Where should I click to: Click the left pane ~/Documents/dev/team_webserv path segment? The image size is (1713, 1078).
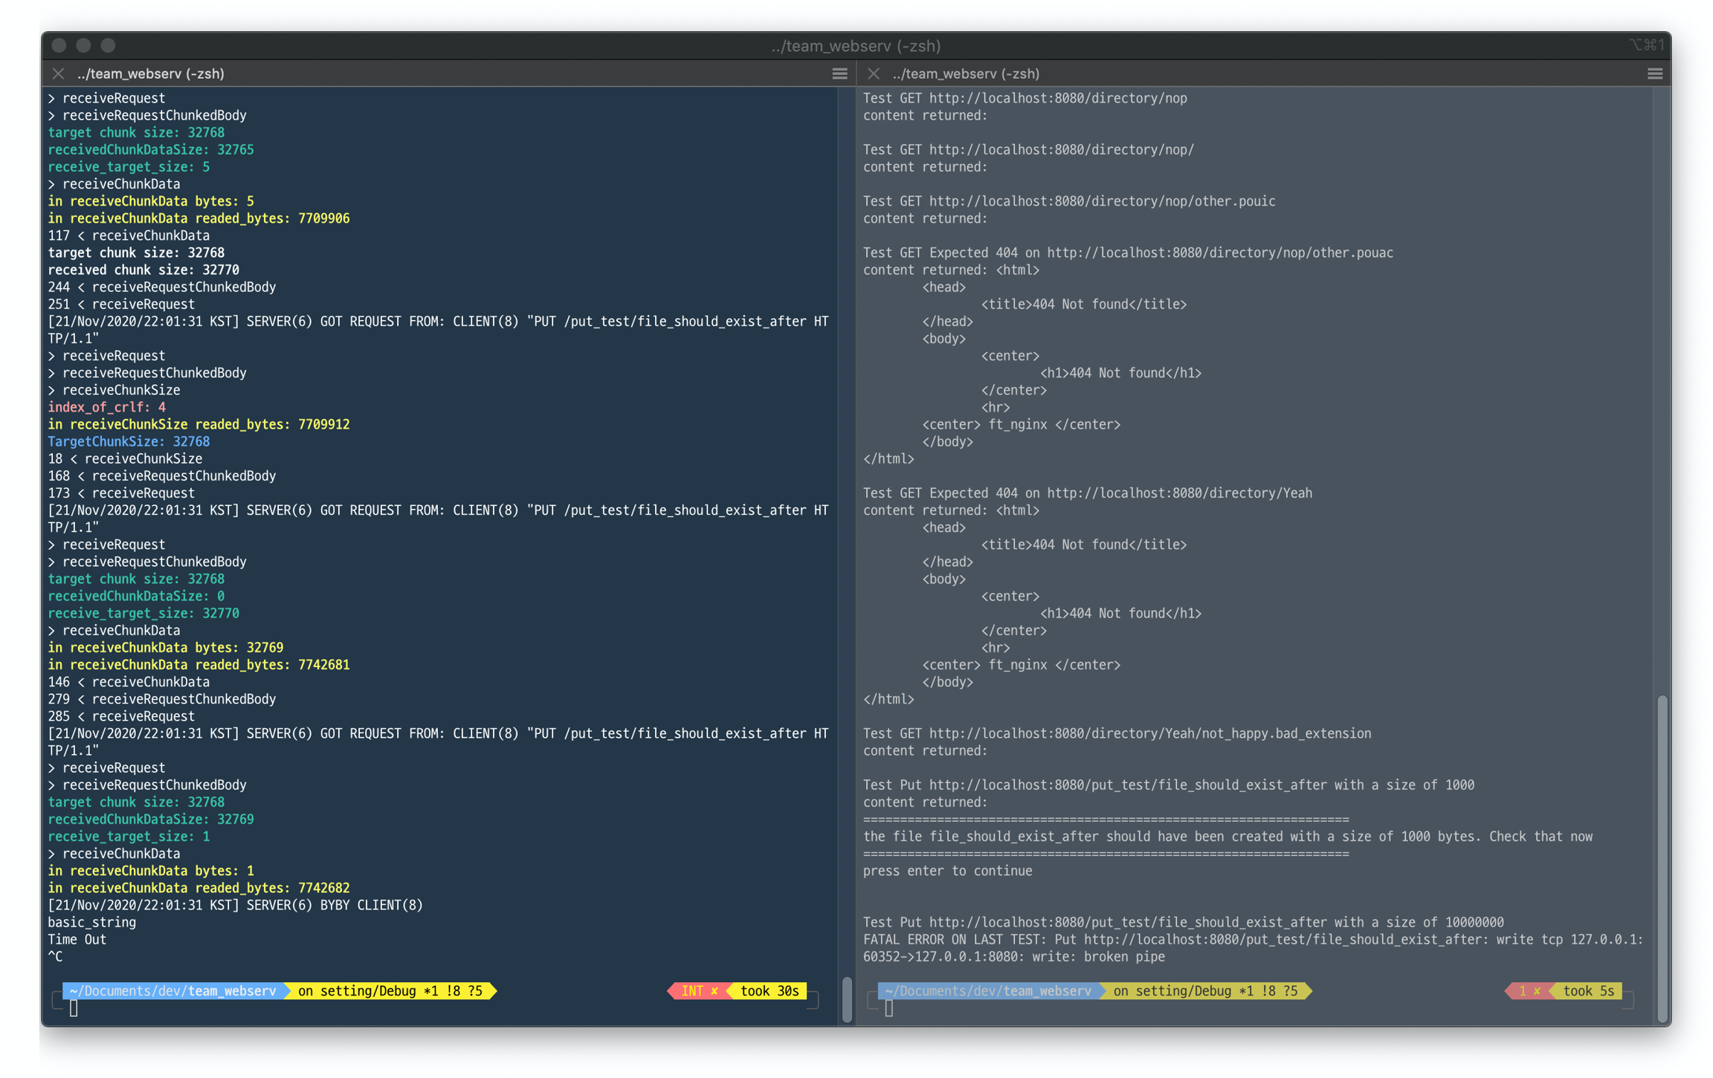(x=172, y=990)
